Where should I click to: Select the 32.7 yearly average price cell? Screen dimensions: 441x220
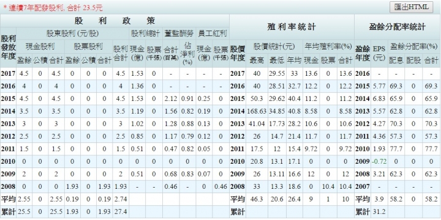[294, 86]
